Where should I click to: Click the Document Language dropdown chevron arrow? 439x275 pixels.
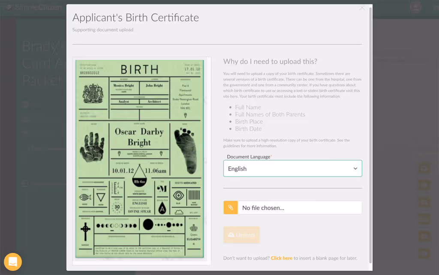[355, 168]
